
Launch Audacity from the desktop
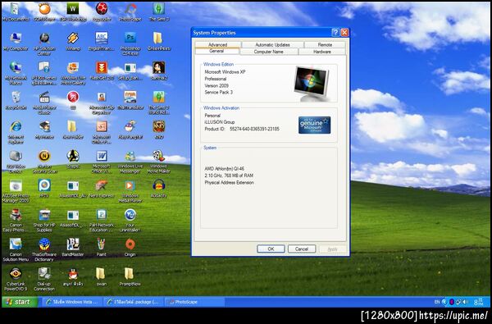[159, 189]
